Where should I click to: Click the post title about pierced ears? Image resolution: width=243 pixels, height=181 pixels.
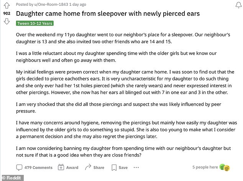point(108,14)
